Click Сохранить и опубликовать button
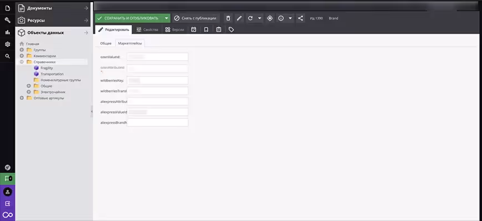 [x=129, y=18]
